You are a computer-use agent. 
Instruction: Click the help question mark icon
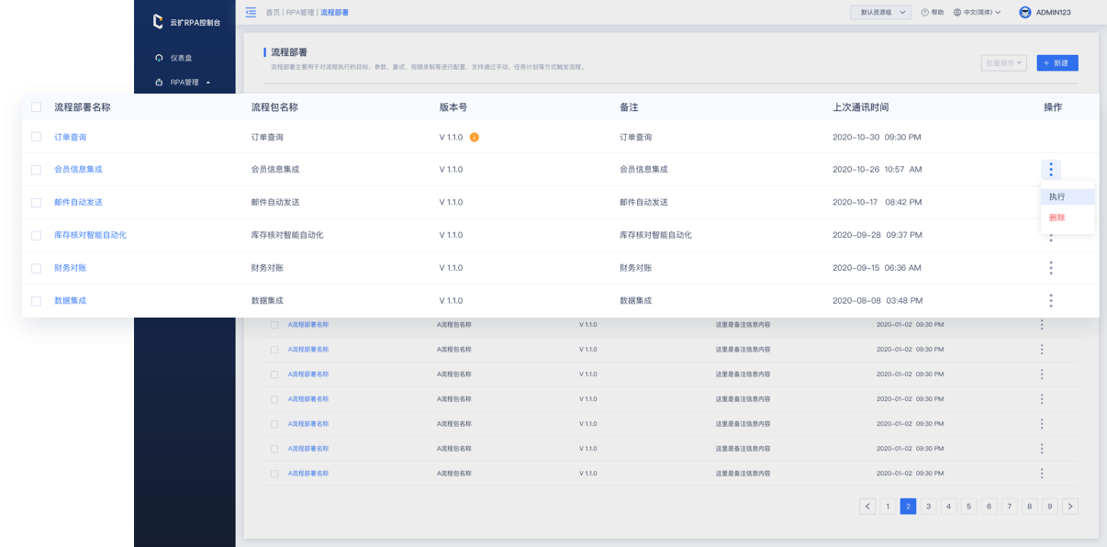coord(924,13)
